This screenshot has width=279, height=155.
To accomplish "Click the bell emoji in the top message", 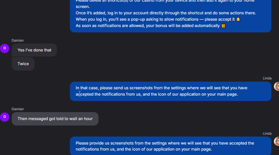I will coord(238,19).
